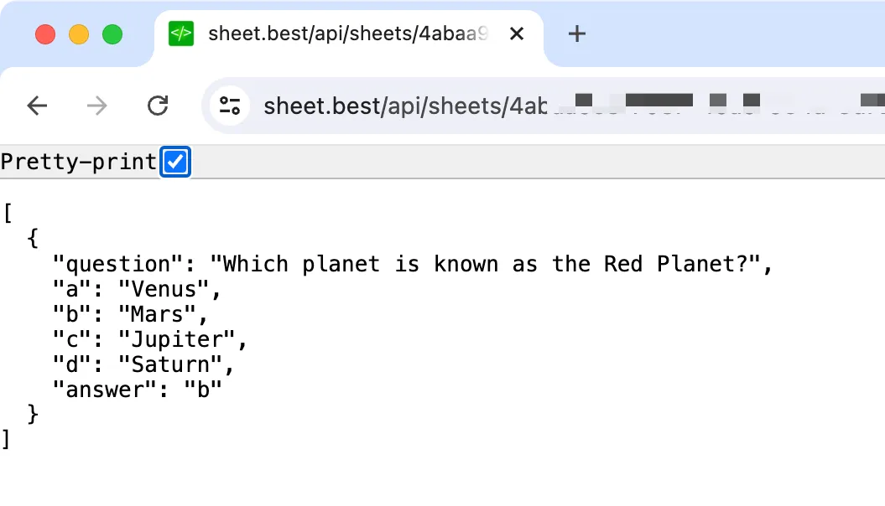885x506 pixels.
Task: Open a new browser tab
Action: (576, 34)
